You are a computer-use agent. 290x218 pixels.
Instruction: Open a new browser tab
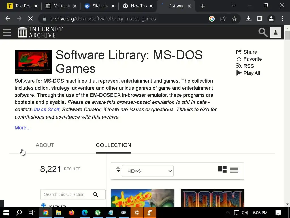[x=203, y=6]
